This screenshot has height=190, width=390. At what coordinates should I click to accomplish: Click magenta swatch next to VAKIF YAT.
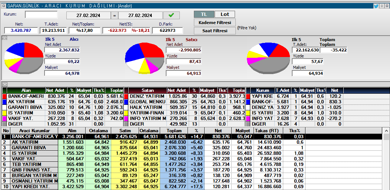click(4, 119)
